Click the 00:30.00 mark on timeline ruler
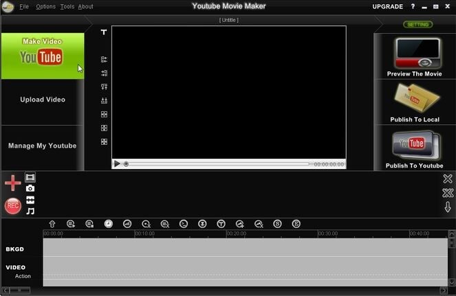 [328, 234]
